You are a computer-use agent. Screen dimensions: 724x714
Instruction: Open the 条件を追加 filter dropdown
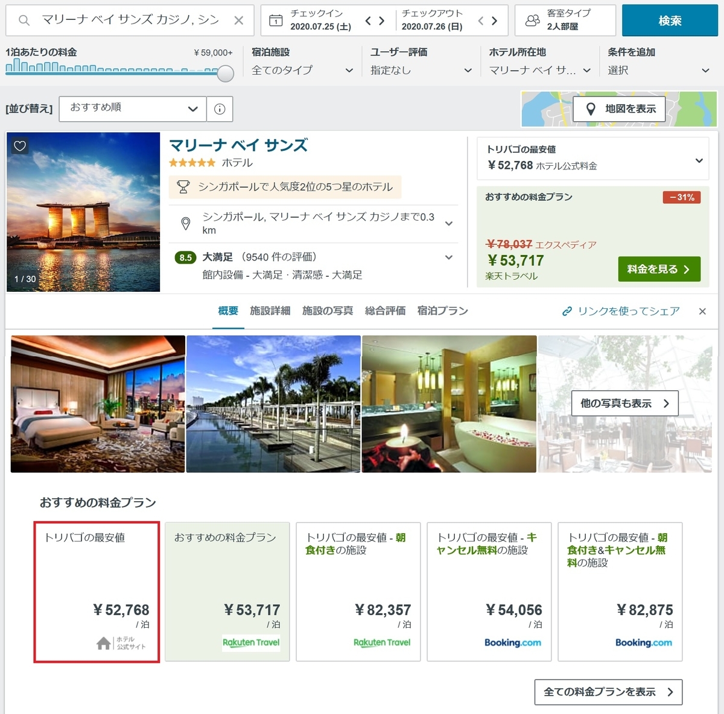[x=658, y=71]
